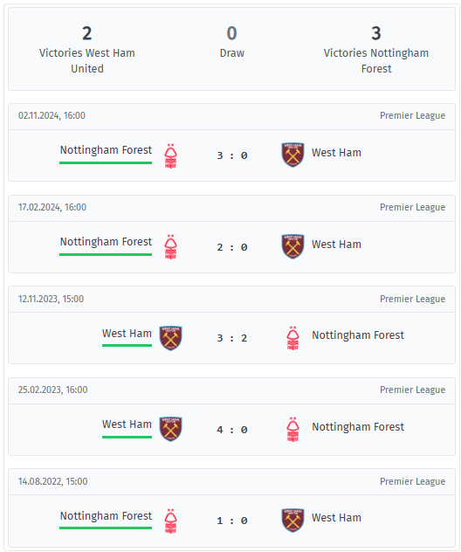This screenshot has width=461, height=552.
Task: Click Premier League label for 02.11.2024 match
Action: coord(412,115)
